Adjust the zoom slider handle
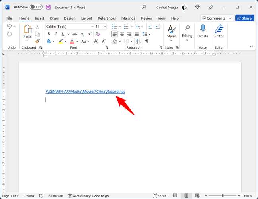 [223, 196]
